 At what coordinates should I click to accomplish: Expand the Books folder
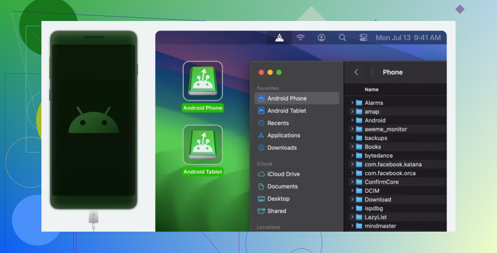(352, 147)
